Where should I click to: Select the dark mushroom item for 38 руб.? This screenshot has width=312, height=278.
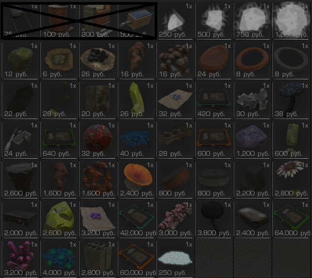coord(292,100)
